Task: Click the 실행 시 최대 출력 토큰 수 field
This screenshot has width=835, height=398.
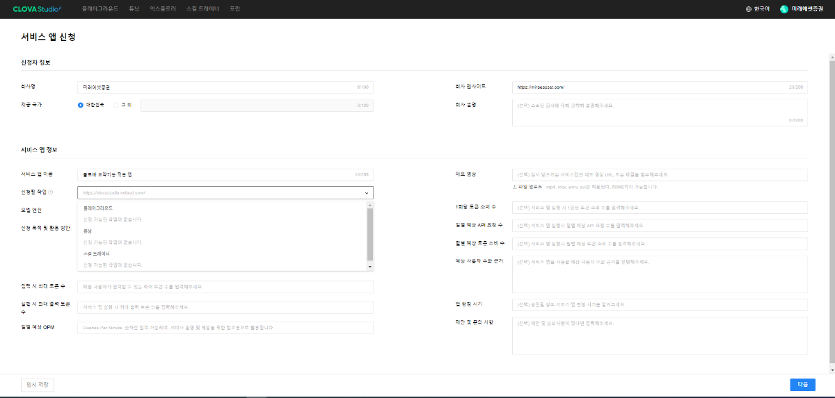Action: click(x=225, y=307)
